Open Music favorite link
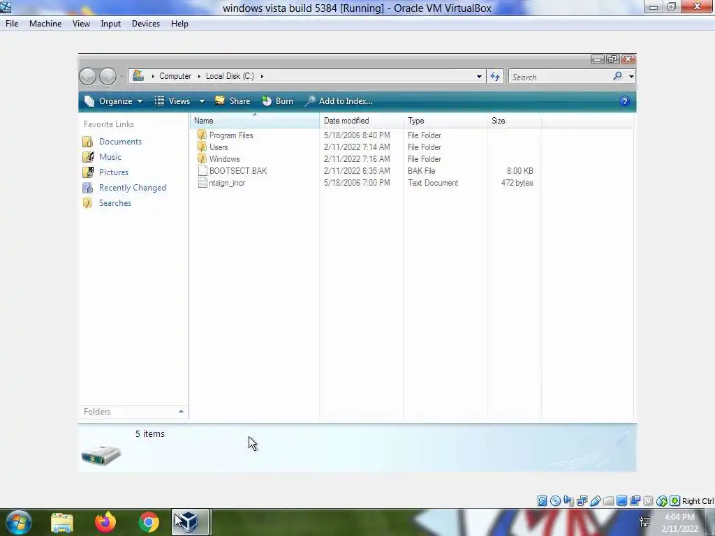 110,157
